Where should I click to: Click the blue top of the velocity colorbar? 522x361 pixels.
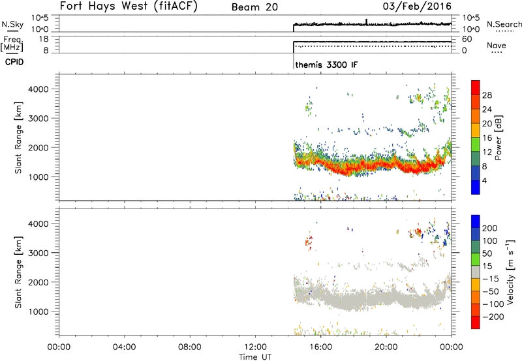coord(476,222)
